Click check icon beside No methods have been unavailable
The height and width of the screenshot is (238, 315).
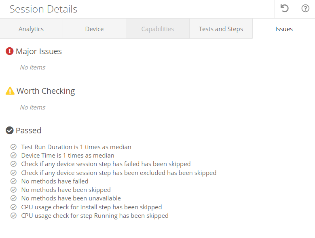pyautogui.click(x=14, y=198)
